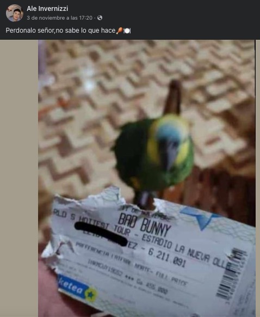The image size is (260, 317).
Task: Click the Estadio La Nueva Olla text
Action: pyautogui.click(x=187, y=251)
